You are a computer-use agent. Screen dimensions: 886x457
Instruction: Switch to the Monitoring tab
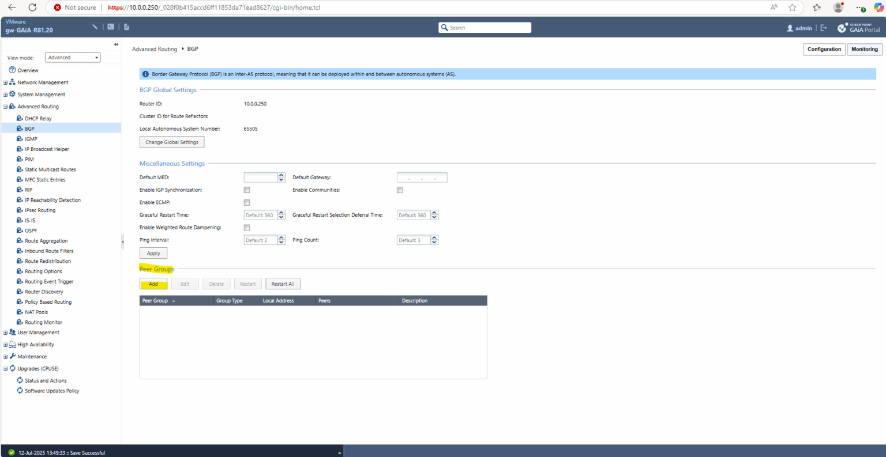point(864,49)
